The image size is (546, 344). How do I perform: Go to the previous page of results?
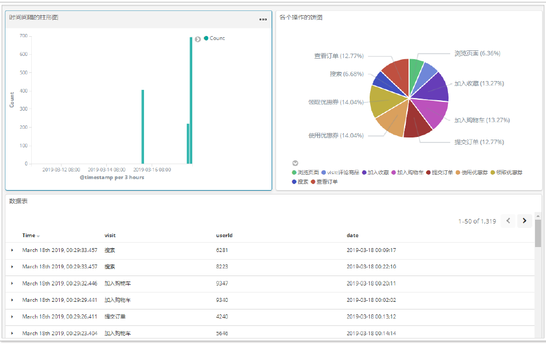508,221
